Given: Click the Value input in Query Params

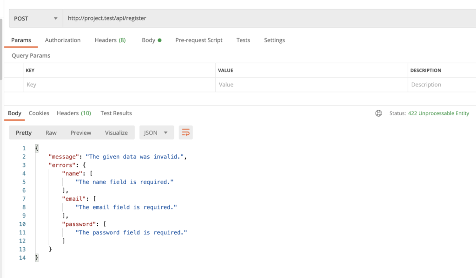Looking at the screenshot, I should tap(311, 85).
